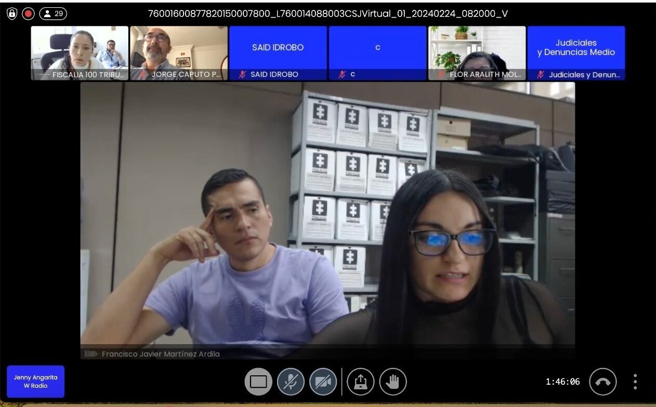
Task: Click the muted mic icon on SAID IDROBO
Action: 242,74
